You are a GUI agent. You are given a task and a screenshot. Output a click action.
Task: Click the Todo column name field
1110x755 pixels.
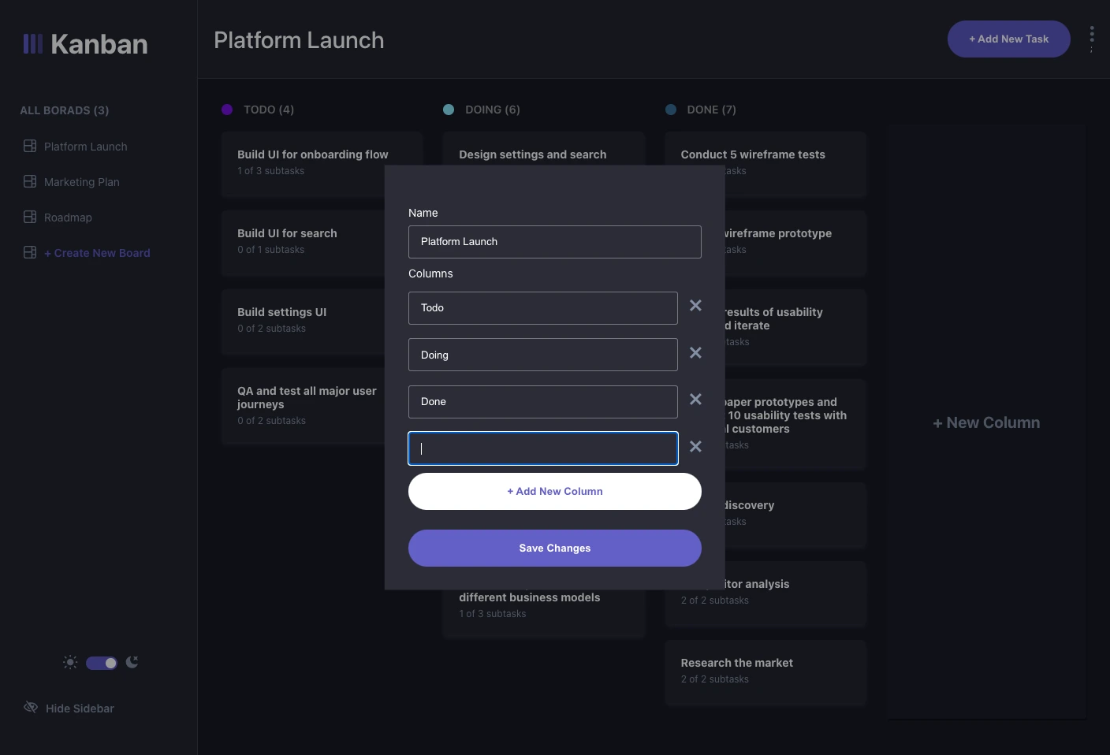click(x=543, y=308)
